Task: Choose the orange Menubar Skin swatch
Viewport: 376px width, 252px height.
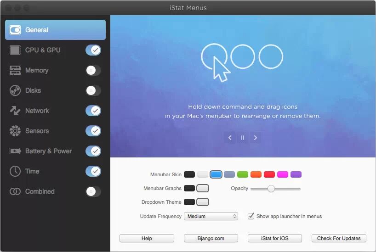Action: (x=256, y=174)
